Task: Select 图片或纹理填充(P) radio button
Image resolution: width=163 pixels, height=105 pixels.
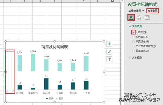Action: pyautogui.click(x=133, y=46)
